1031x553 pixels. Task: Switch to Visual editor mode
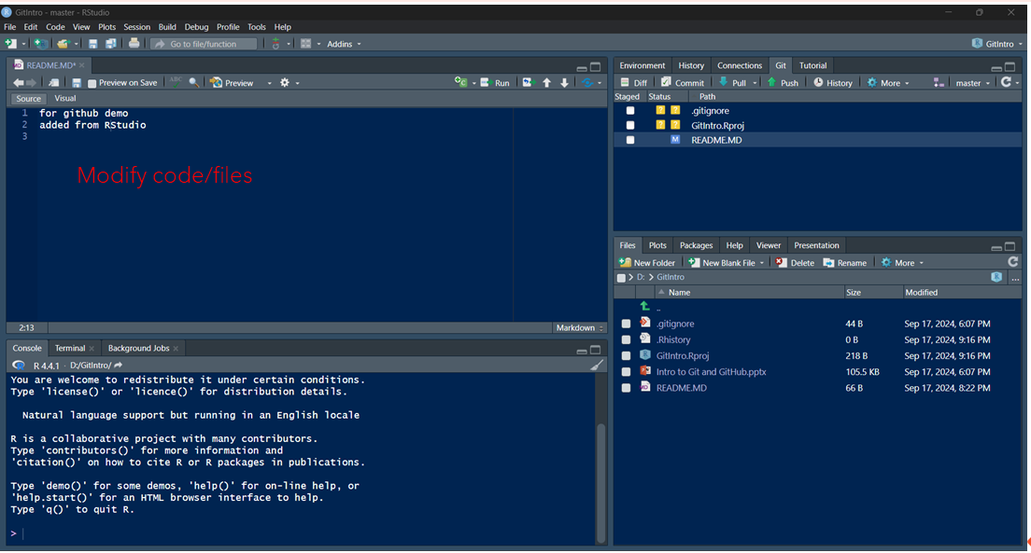click(64, 99)
